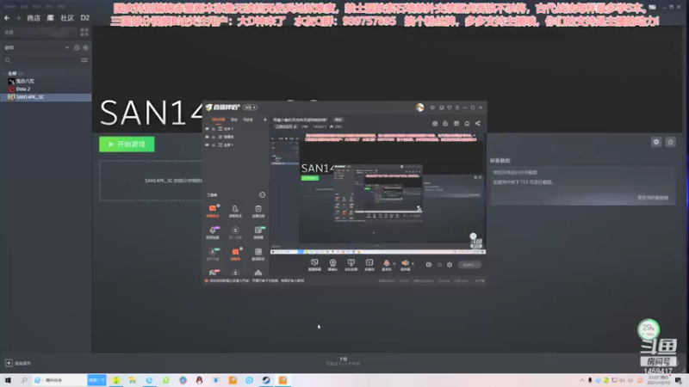Open the QQ penguin icon on the taskbar

click(199, 380)
